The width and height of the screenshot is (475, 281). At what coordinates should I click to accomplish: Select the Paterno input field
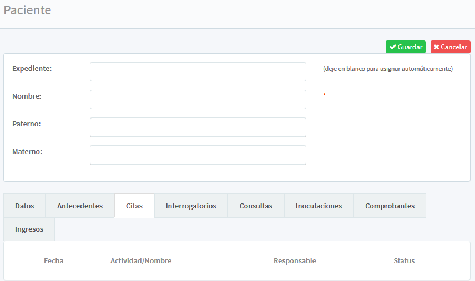pyautogui.click(x=198, y=127)
